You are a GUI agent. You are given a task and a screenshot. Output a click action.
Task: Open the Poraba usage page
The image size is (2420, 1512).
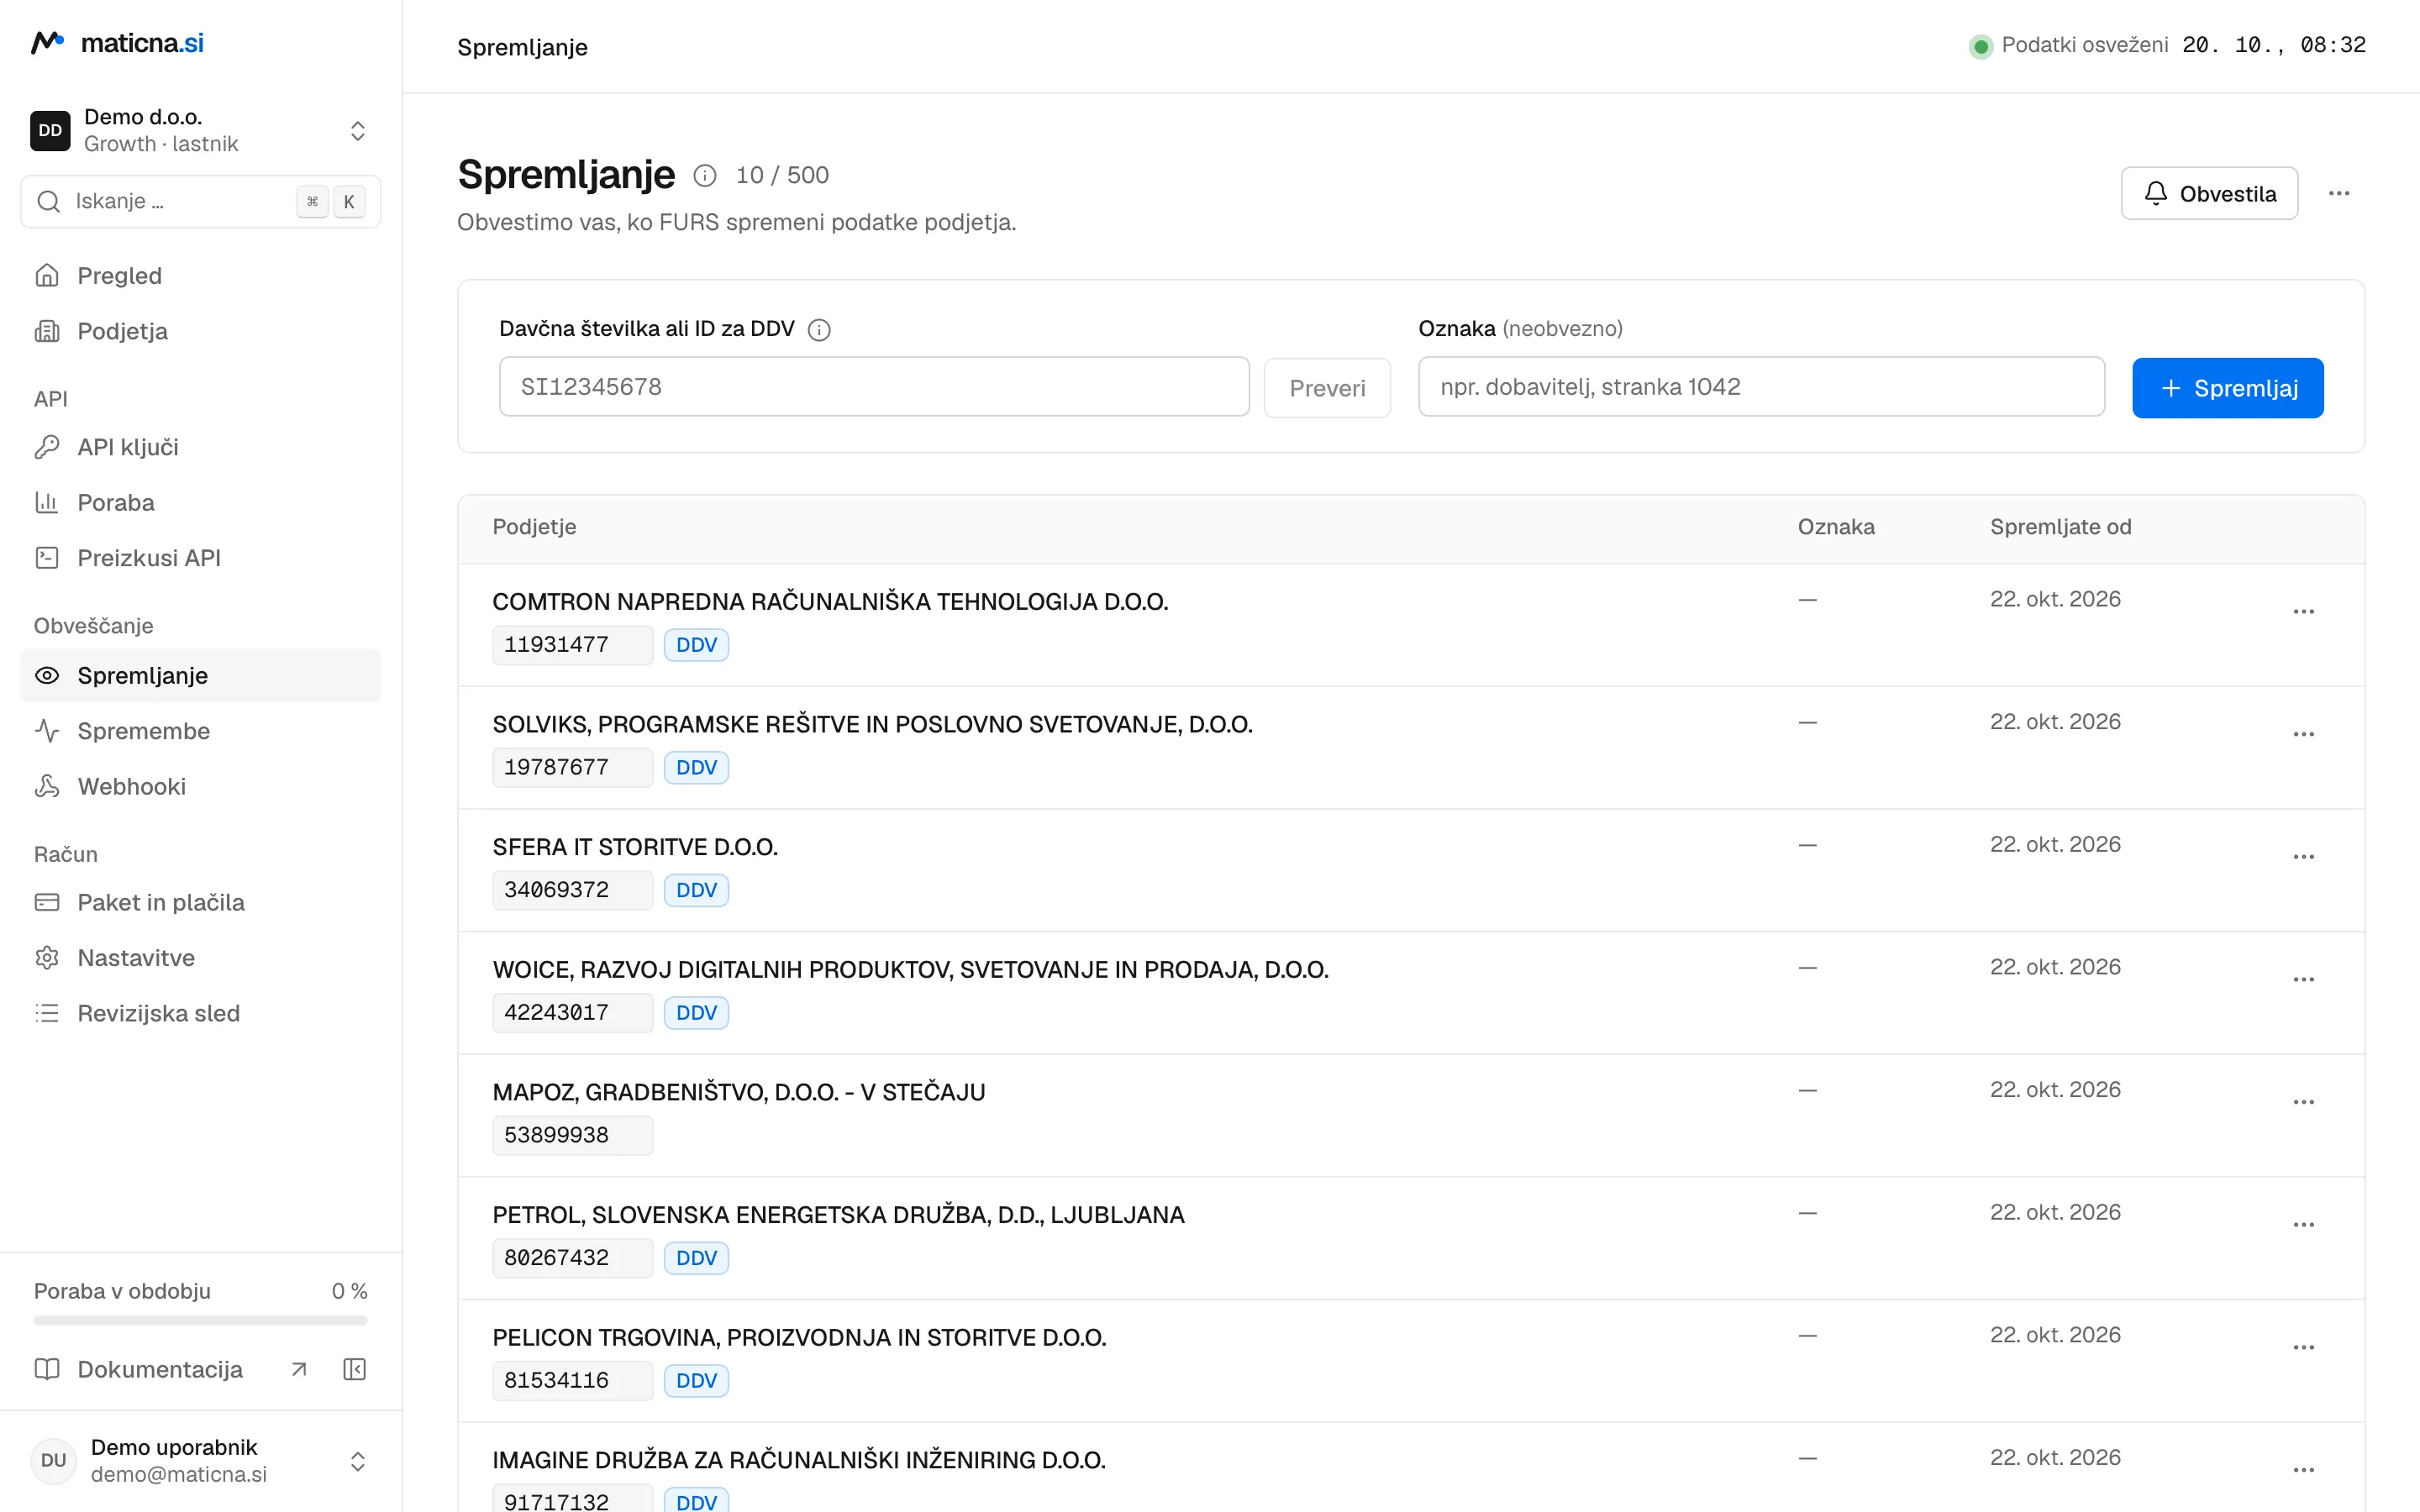pos(200,502)
